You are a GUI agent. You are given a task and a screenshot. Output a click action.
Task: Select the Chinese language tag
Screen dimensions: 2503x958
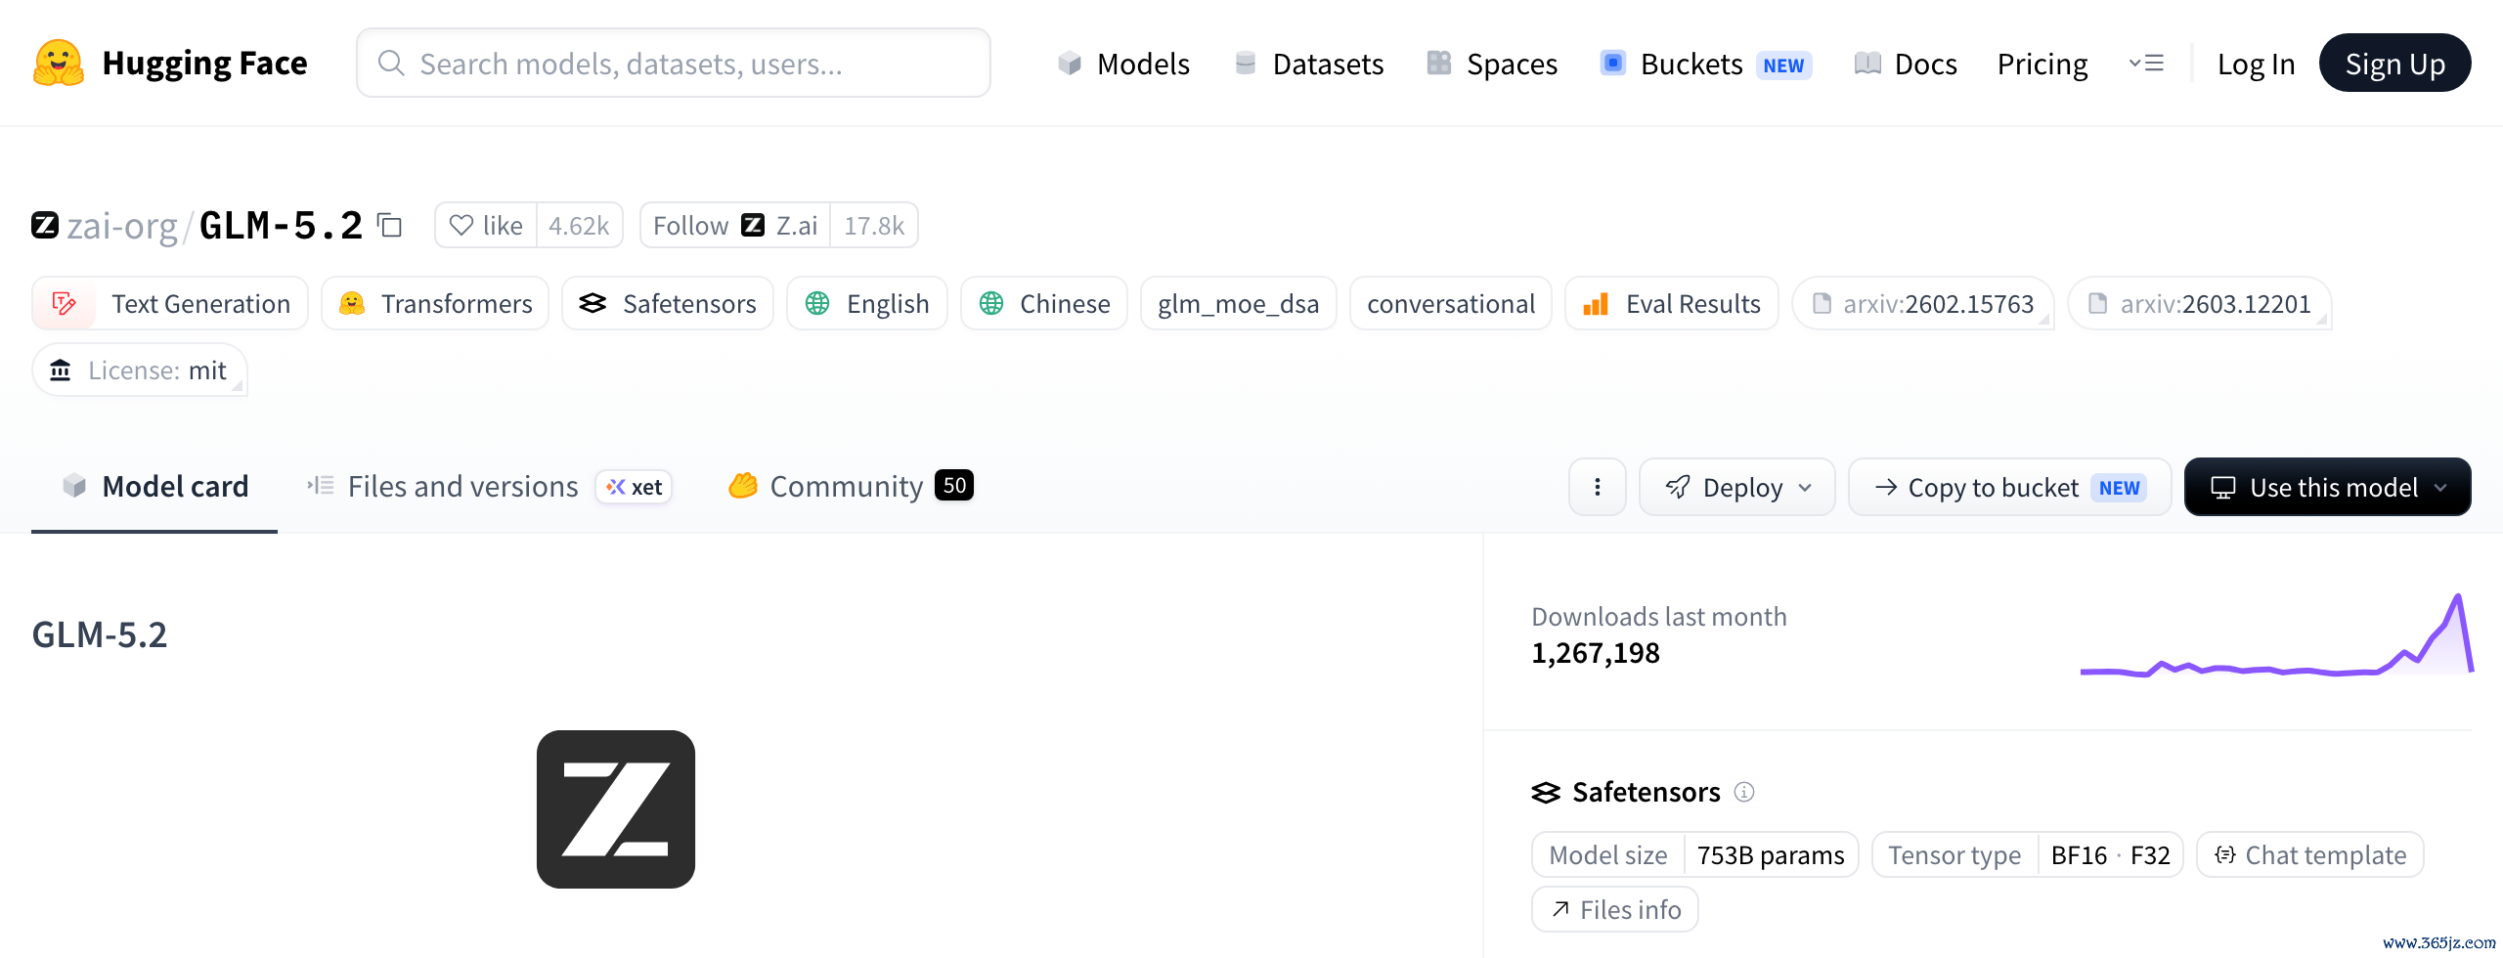[1044, 304]
